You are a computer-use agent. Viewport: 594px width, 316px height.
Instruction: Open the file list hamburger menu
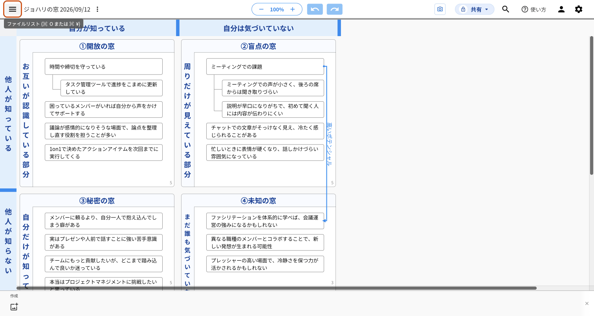click(13, 9)
